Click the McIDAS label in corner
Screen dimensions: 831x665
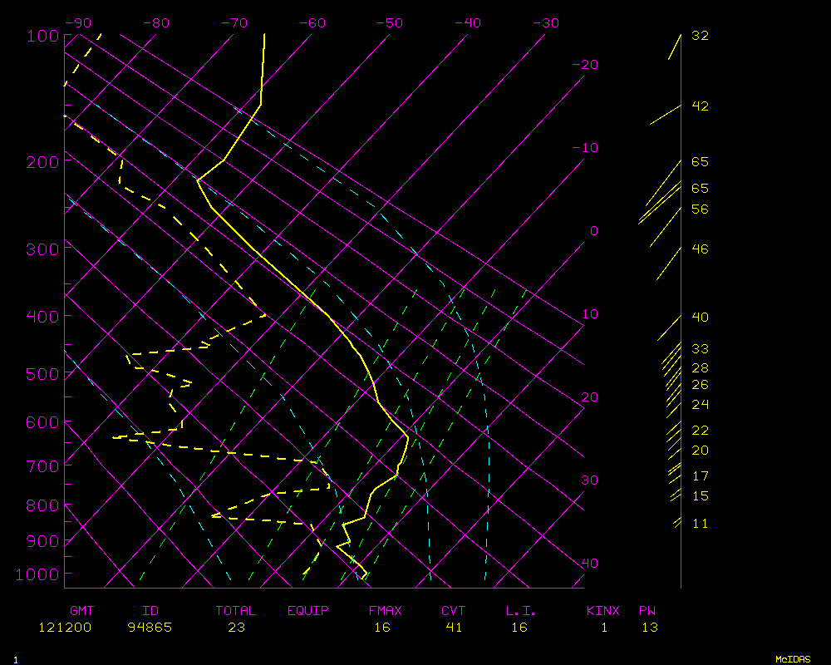[793, 658]
